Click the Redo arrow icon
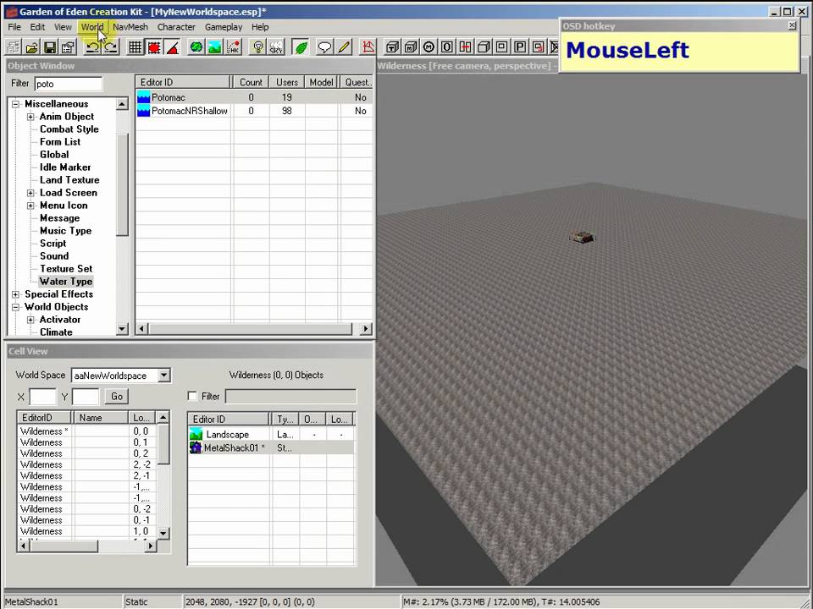 (x=111, y=47)
